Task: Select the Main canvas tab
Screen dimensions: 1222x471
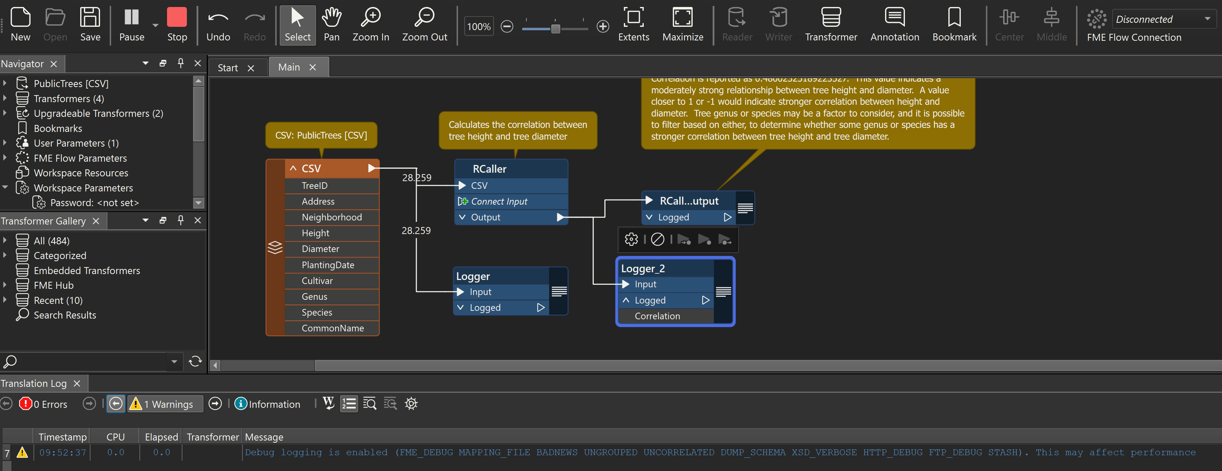Action: tap(289, 67)
